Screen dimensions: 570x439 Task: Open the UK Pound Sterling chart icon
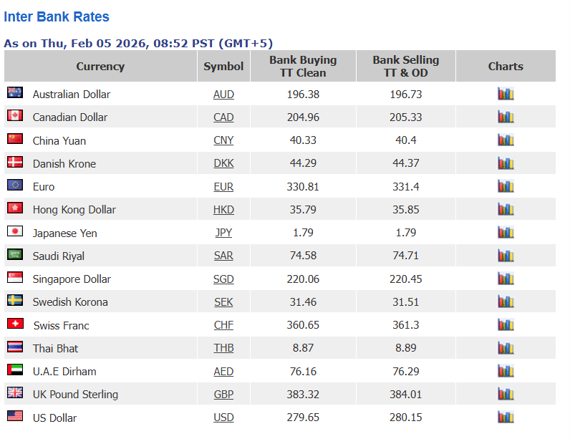[x=506, y=394]
